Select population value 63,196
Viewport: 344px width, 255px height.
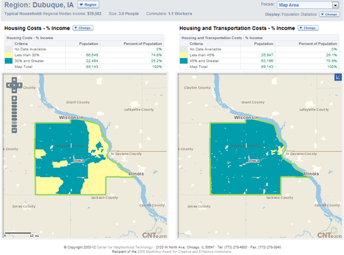(267, 61)
